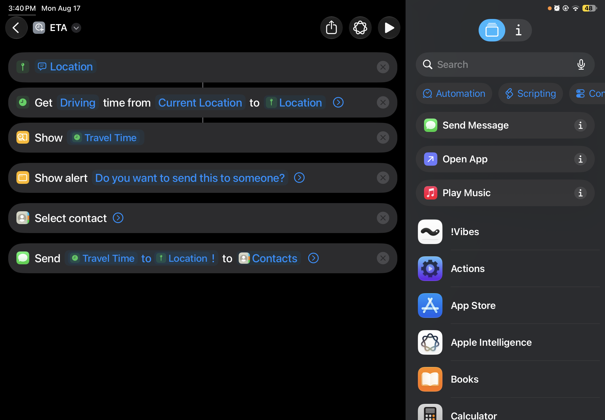Switch to the action library tab
This screenshot has height=420, width=605.
click(x=492, y=30)
